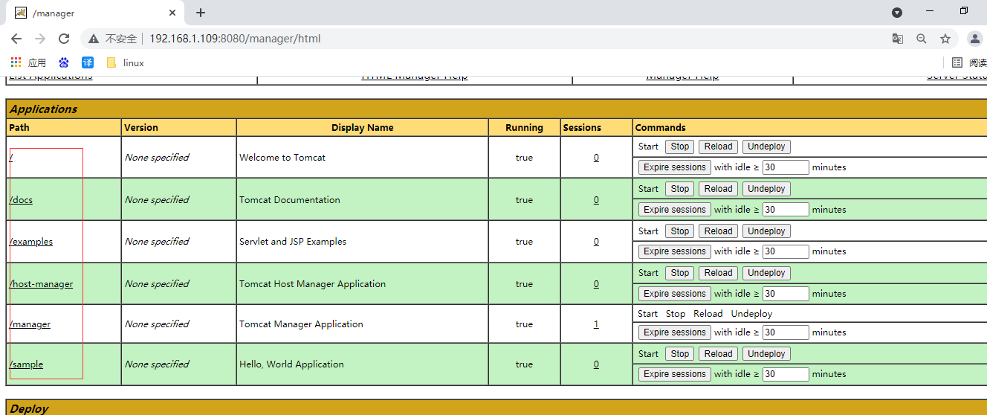Open the linux bookmarks folder
The height and width of the screenshot is (415, 987).
[x=125, y=62]
